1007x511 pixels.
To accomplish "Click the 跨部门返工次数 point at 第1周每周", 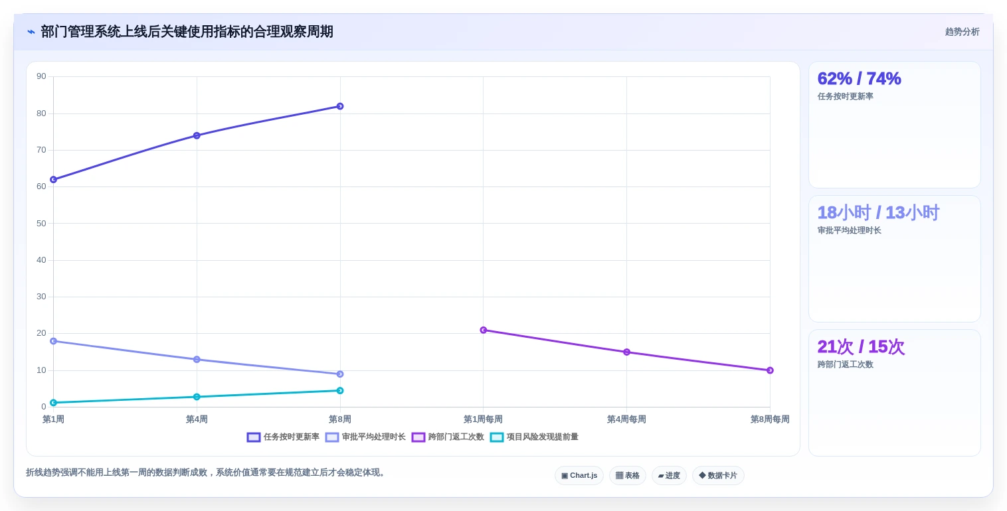I will tap(484, 330).
